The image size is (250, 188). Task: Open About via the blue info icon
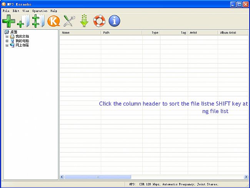tap(114, 21)
